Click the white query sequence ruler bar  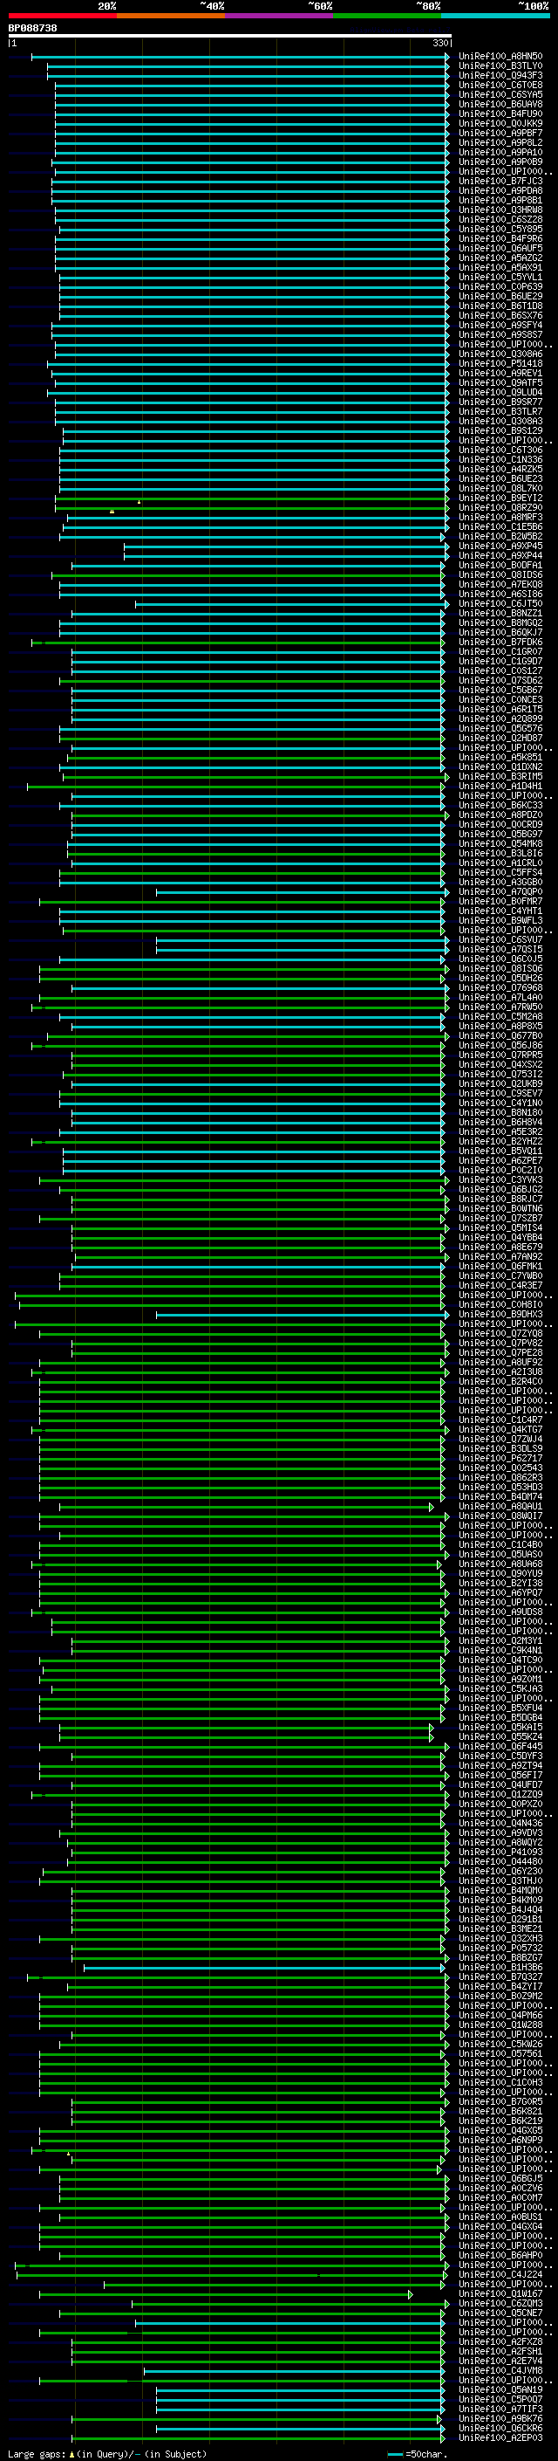(x=230, y=35)
